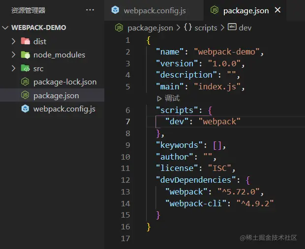
Task: Click the "webpack" value of dev script
Action: point(219,122)
